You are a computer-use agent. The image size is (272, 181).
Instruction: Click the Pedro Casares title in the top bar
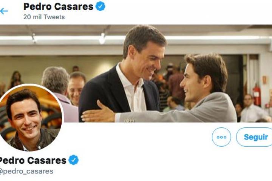pyautogui.click(x=58, y=6)
